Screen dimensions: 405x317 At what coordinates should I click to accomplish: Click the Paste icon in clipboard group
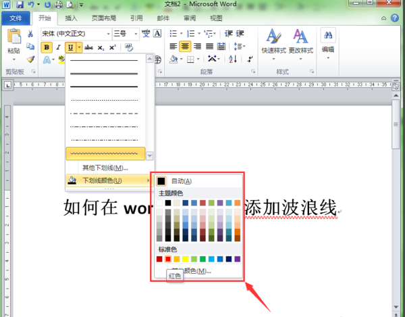coord(14,36)
